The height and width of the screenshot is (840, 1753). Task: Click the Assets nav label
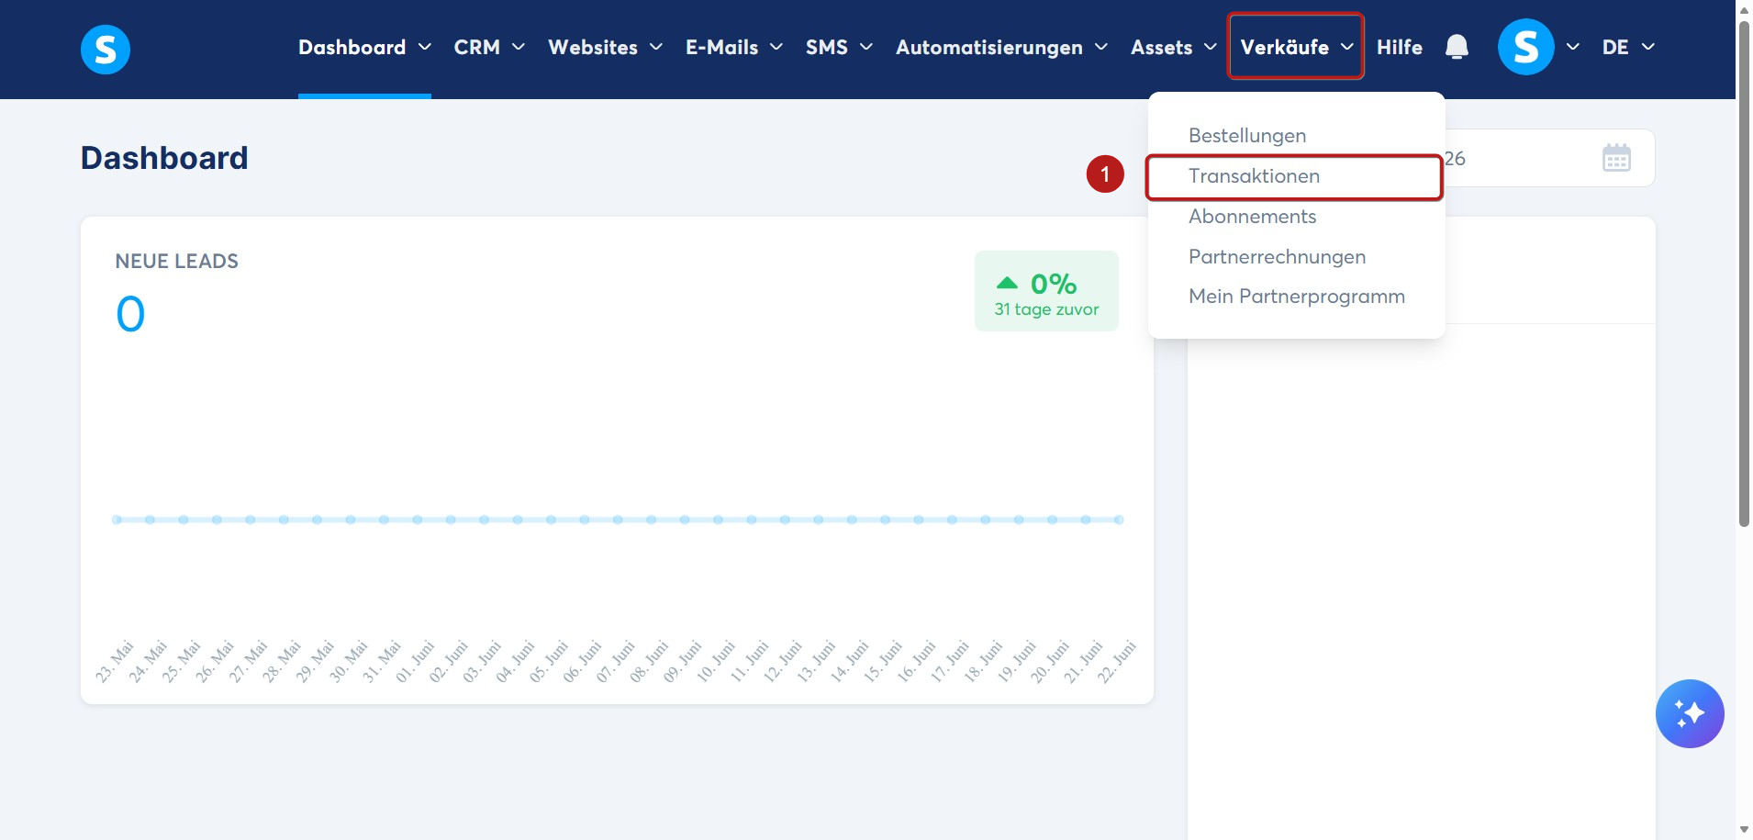(1161, 47)
